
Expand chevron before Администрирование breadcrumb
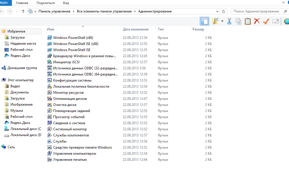point(135,11)
